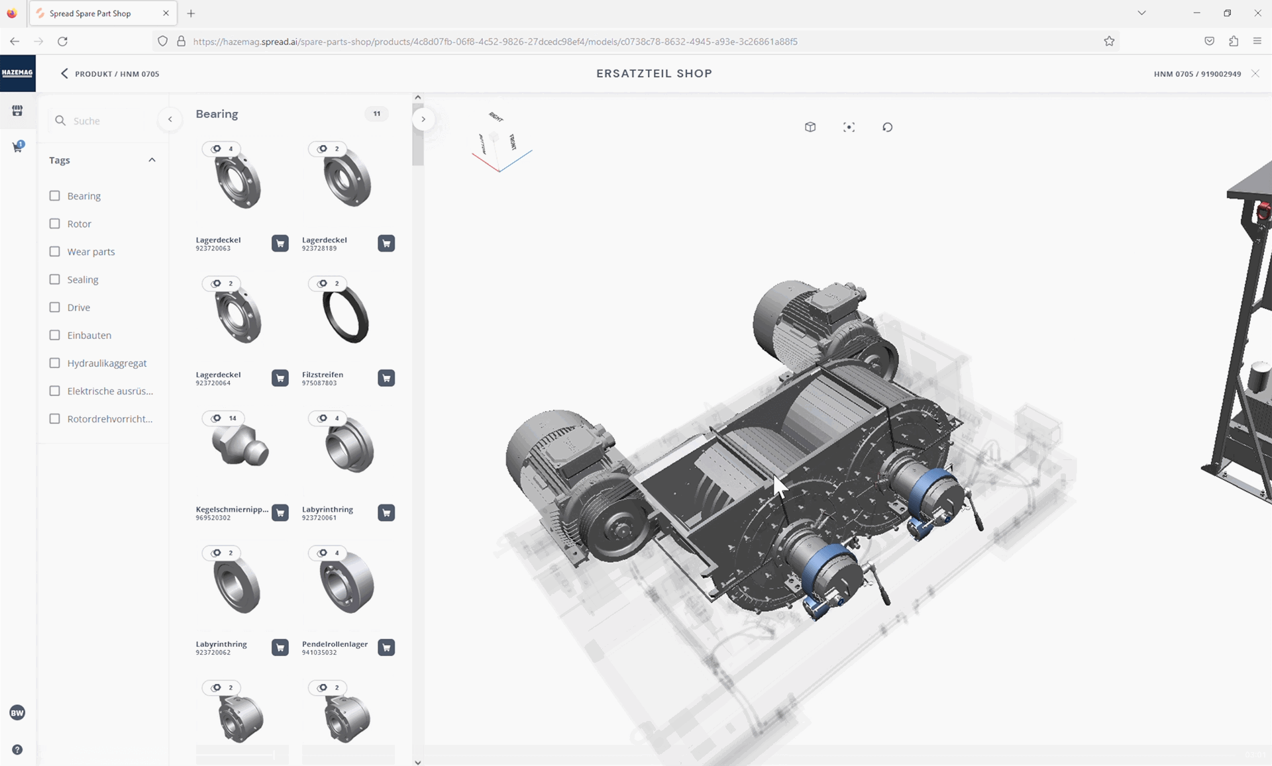This screenshot has width=1272, height=766.
Task: Select the Spread Spare Part Shop tab
Action: 103,13
